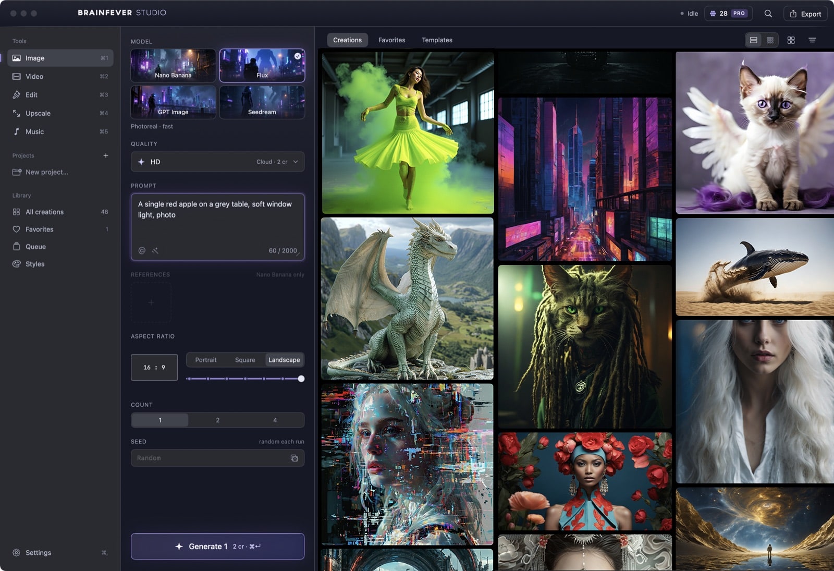834x571 pixels.
Task: Switch to large grid view icon
Action: [x=791, y=40]
